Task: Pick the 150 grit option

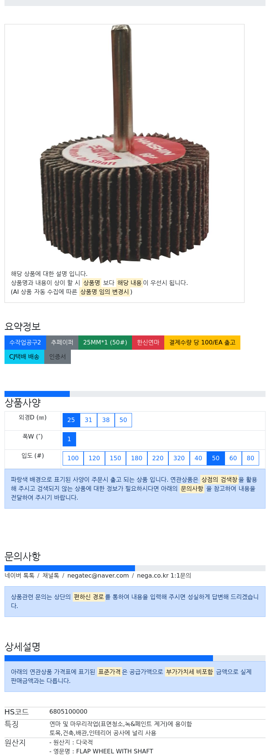Action: tap(115, 458)
